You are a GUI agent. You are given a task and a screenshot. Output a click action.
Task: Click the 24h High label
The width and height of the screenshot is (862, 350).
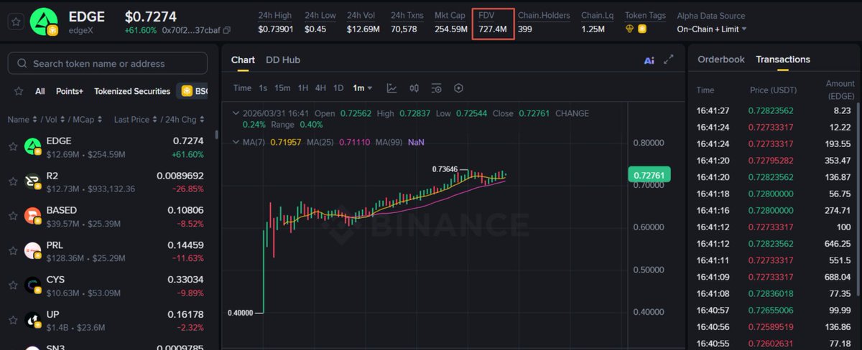[x=274, y=16]
